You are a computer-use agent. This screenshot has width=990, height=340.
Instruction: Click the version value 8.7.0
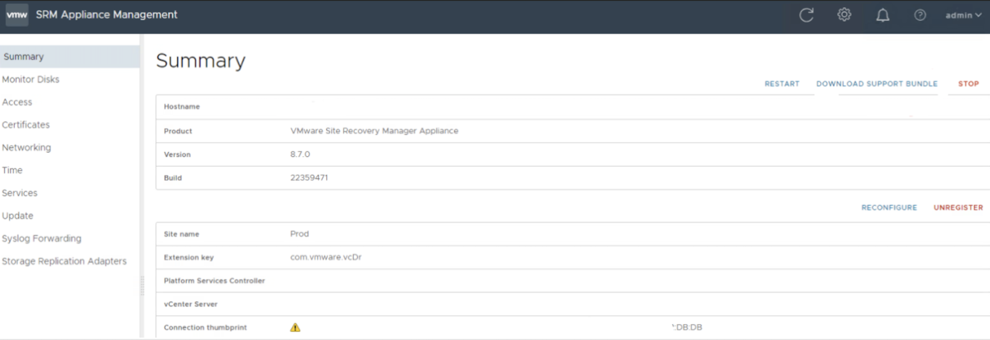click(300, 155)
